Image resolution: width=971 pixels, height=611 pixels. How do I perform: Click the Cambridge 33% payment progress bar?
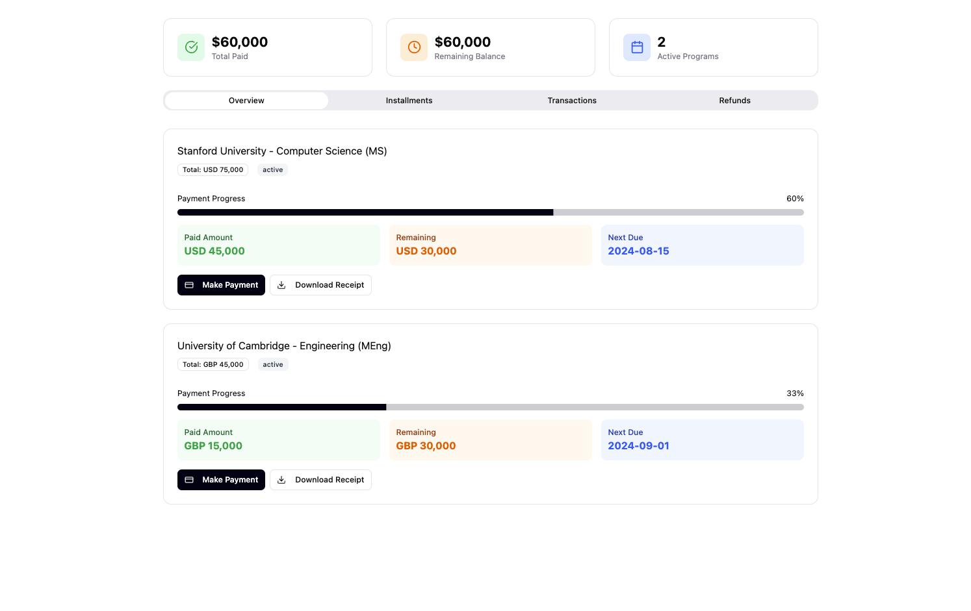point(490,407)
